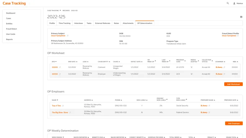Open external link icon next to Primary Subject

[68, 36]
